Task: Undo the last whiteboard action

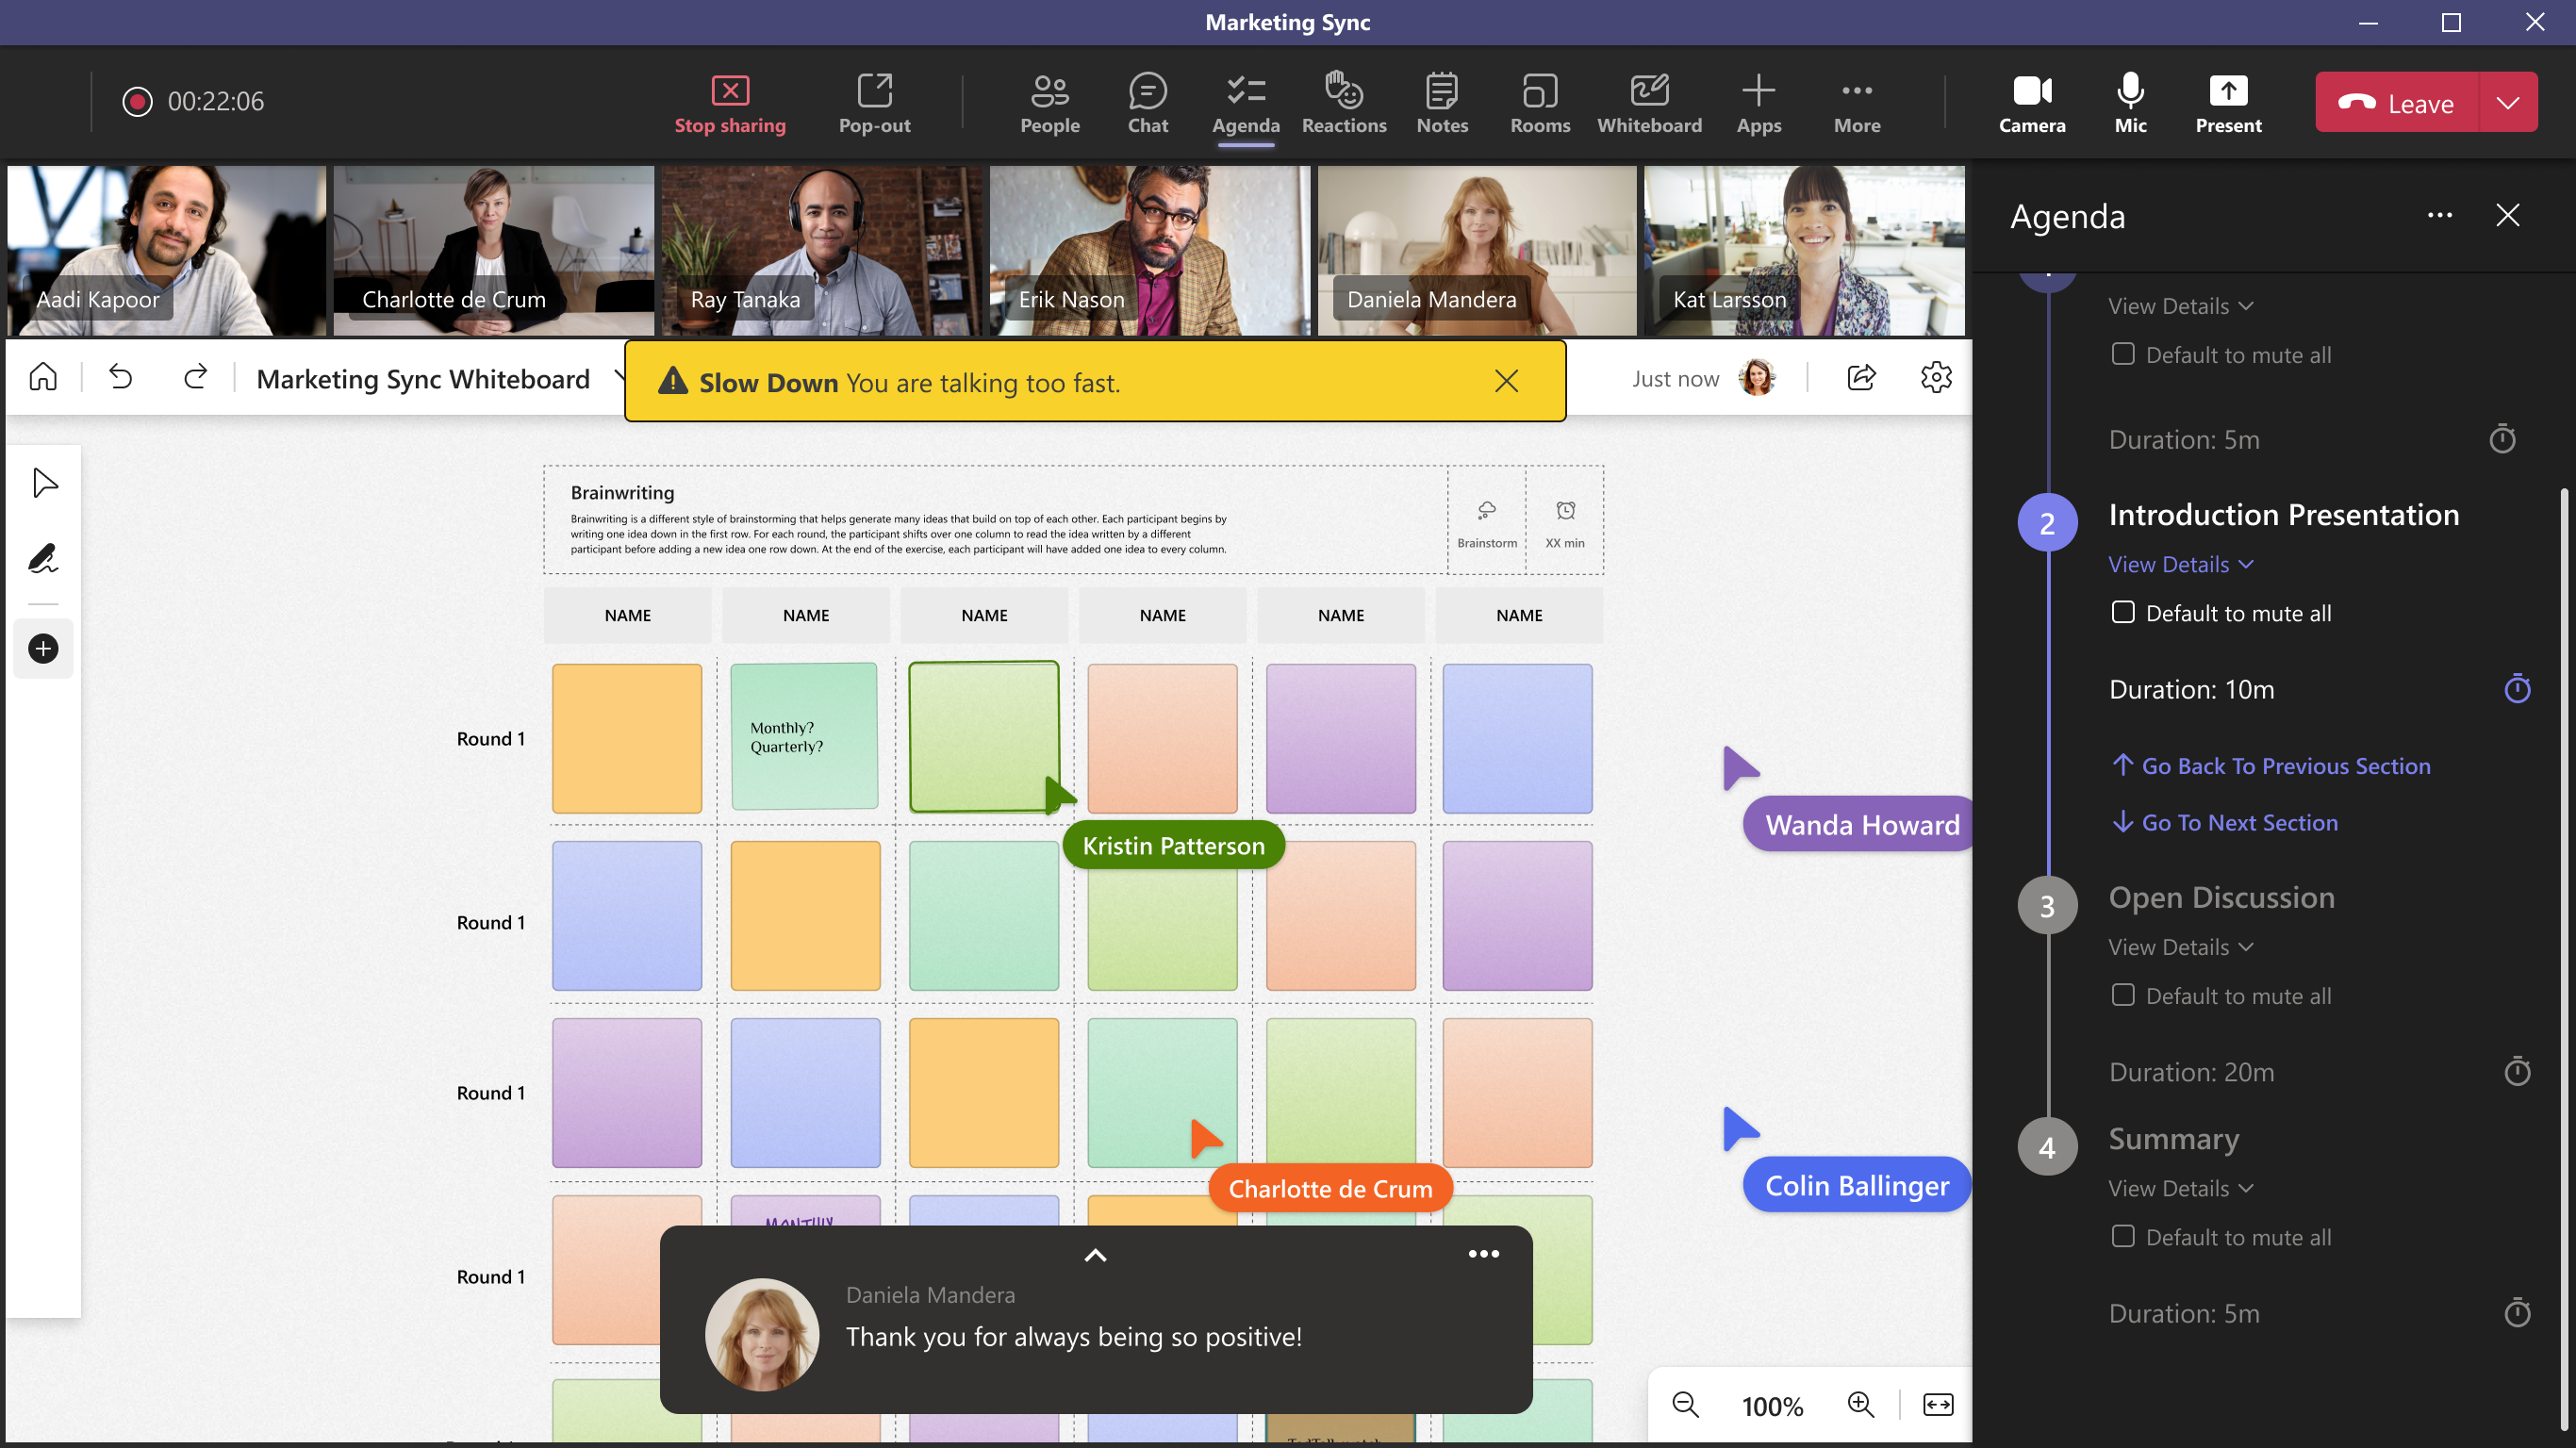Action: pyautogui.click(x=121, y=378)
